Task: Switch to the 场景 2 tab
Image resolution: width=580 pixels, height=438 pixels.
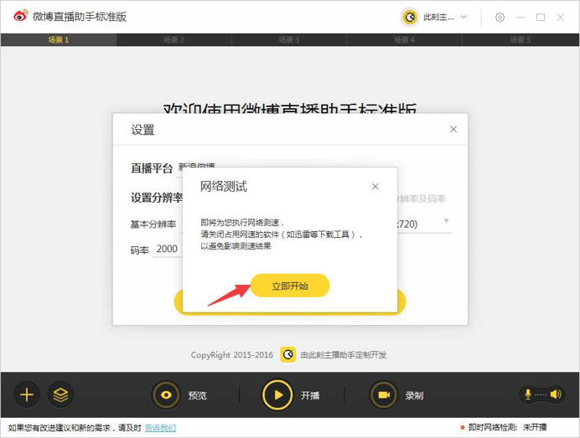Action: [x=173, y=39]
